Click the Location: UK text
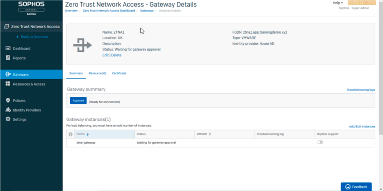The width and height of the screenshot is (383, 191). pos(112,38)
